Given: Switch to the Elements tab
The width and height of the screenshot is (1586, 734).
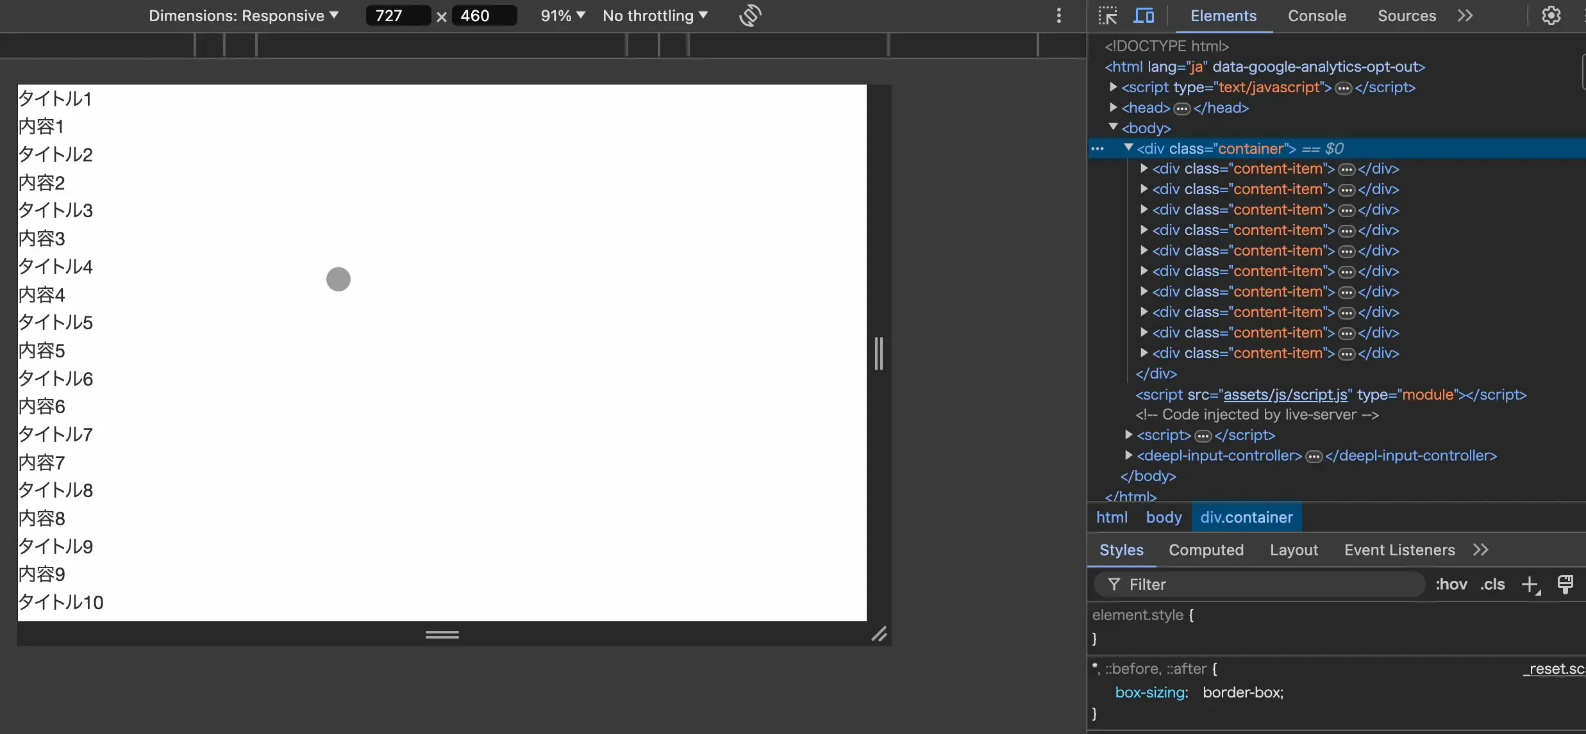Looking at the screenshot, I should 1223,16.
